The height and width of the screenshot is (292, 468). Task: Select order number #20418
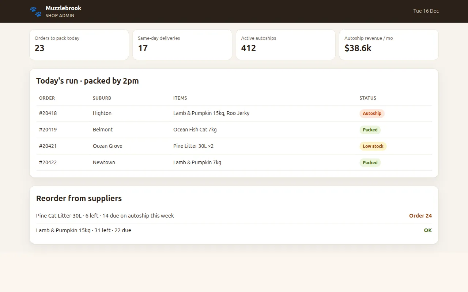(48, 113)
